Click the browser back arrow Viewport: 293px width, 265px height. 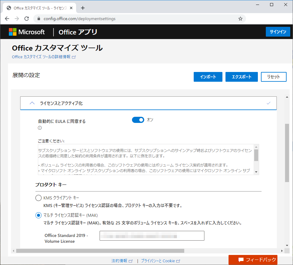[x=7, y=19]
